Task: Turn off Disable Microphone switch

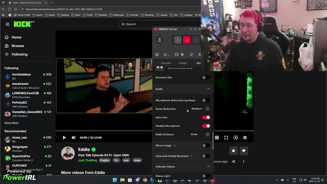Action: click(x=206, y=126)
